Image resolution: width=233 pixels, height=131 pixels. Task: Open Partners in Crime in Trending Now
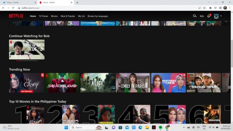(168, 83)
